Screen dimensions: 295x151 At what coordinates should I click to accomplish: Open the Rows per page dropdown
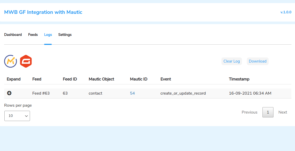click(x=17, y=116)
